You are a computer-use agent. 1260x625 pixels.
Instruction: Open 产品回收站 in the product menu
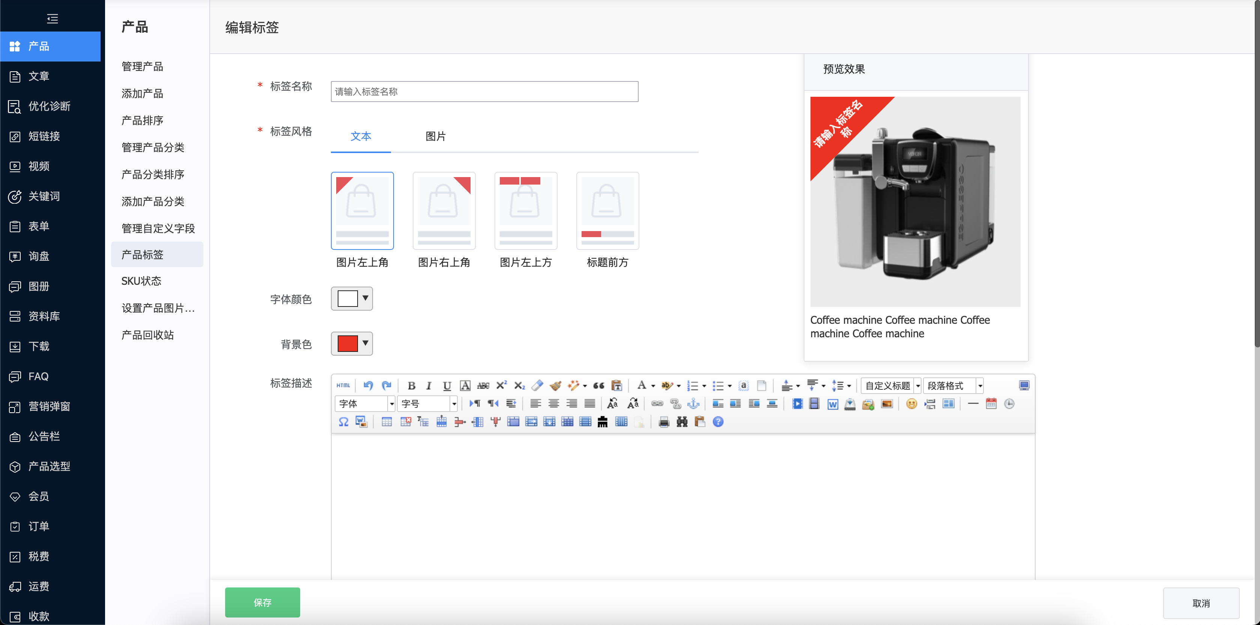pos(148,335)
